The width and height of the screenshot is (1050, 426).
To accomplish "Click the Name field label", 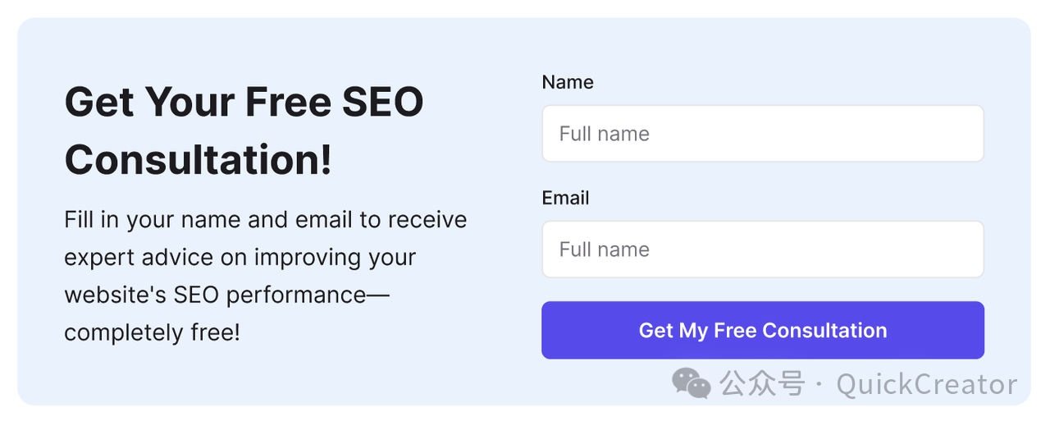I will click(x=568, y=82).
